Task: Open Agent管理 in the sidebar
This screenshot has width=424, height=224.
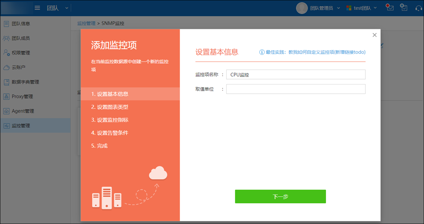Action: 35,111
